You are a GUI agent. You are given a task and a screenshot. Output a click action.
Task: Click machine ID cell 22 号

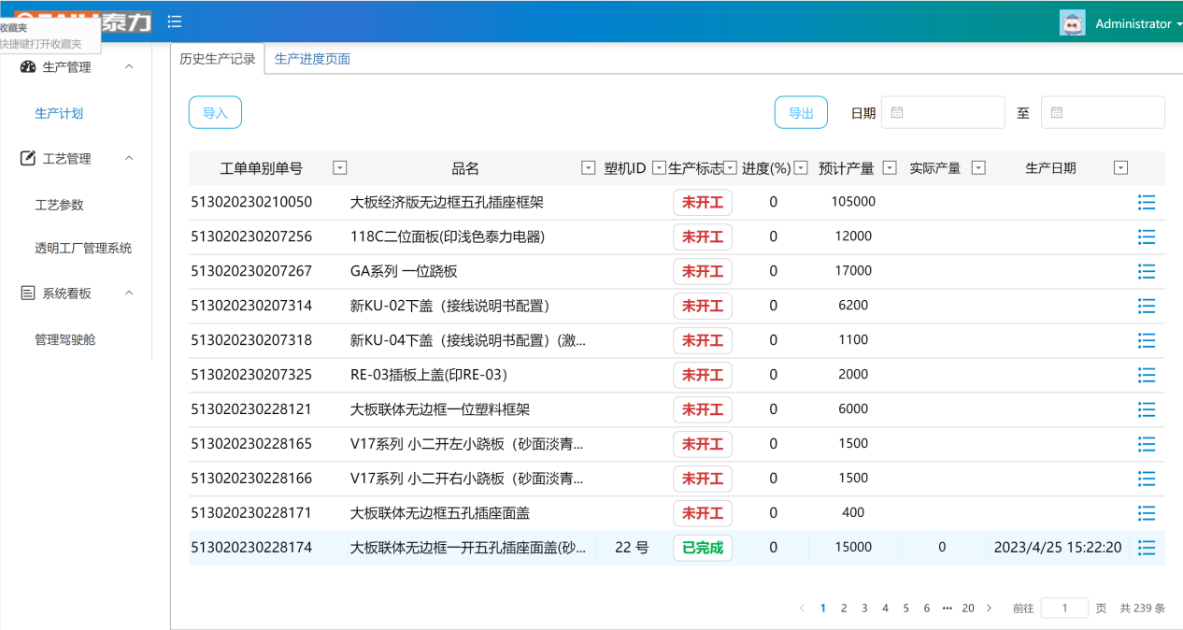pos(632,548)
